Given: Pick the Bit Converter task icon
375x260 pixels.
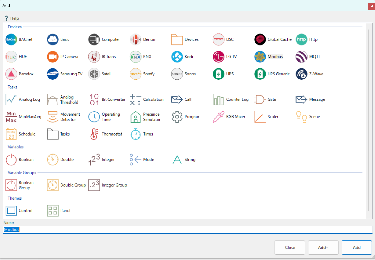Looking at the screenshot, I should 94,99.
